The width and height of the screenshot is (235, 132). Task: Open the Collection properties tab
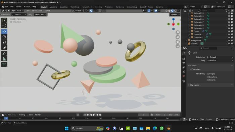pyautogui.click(x=184, y=81)
